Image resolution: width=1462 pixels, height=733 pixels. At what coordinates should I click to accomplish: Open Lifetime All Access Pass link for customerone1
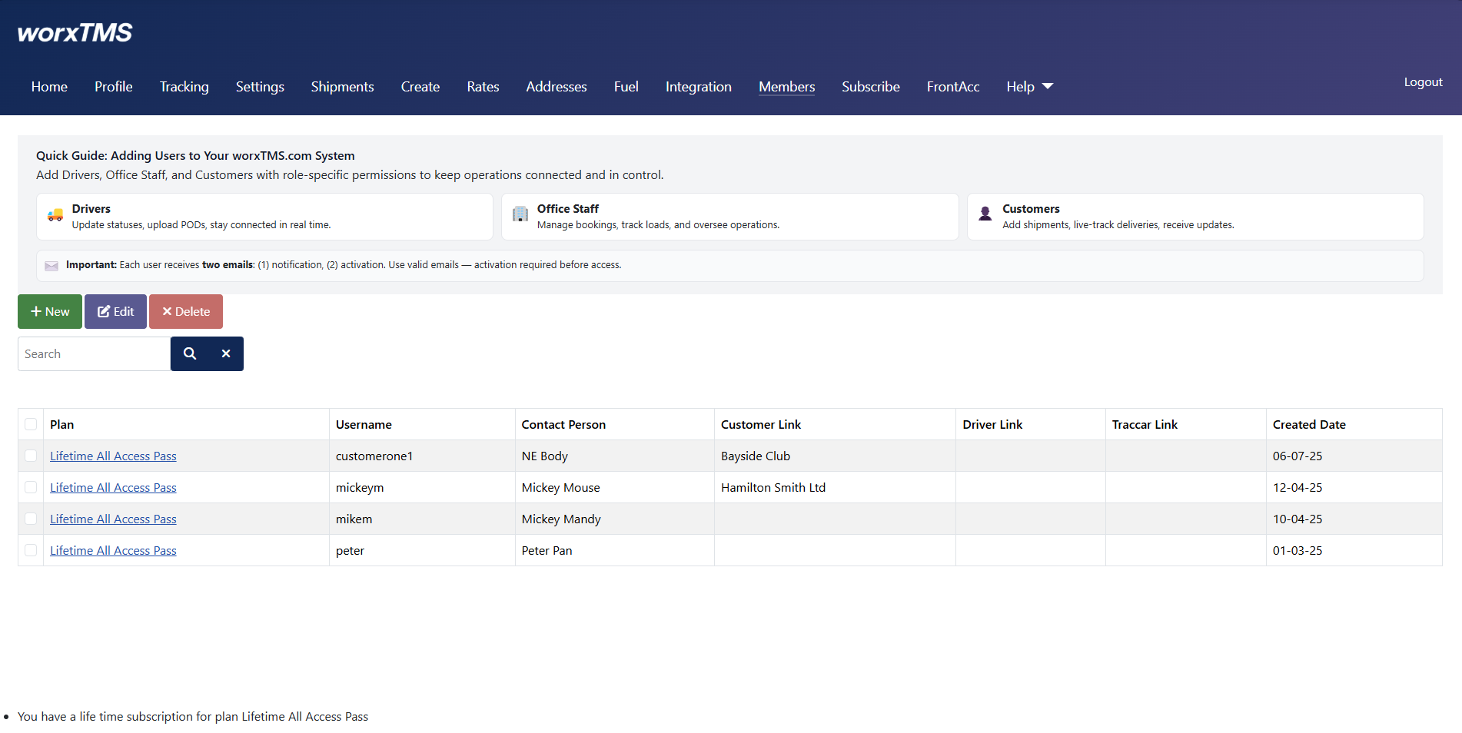tap(112, 456)
